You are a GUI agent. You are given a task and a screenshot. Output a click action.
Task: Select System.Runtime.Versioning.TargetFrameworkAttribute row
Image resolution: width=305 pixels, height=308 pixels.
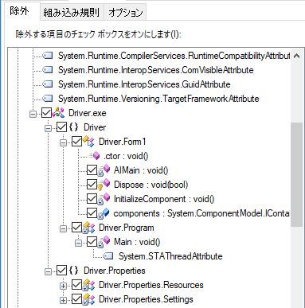(x=158, y=99)
